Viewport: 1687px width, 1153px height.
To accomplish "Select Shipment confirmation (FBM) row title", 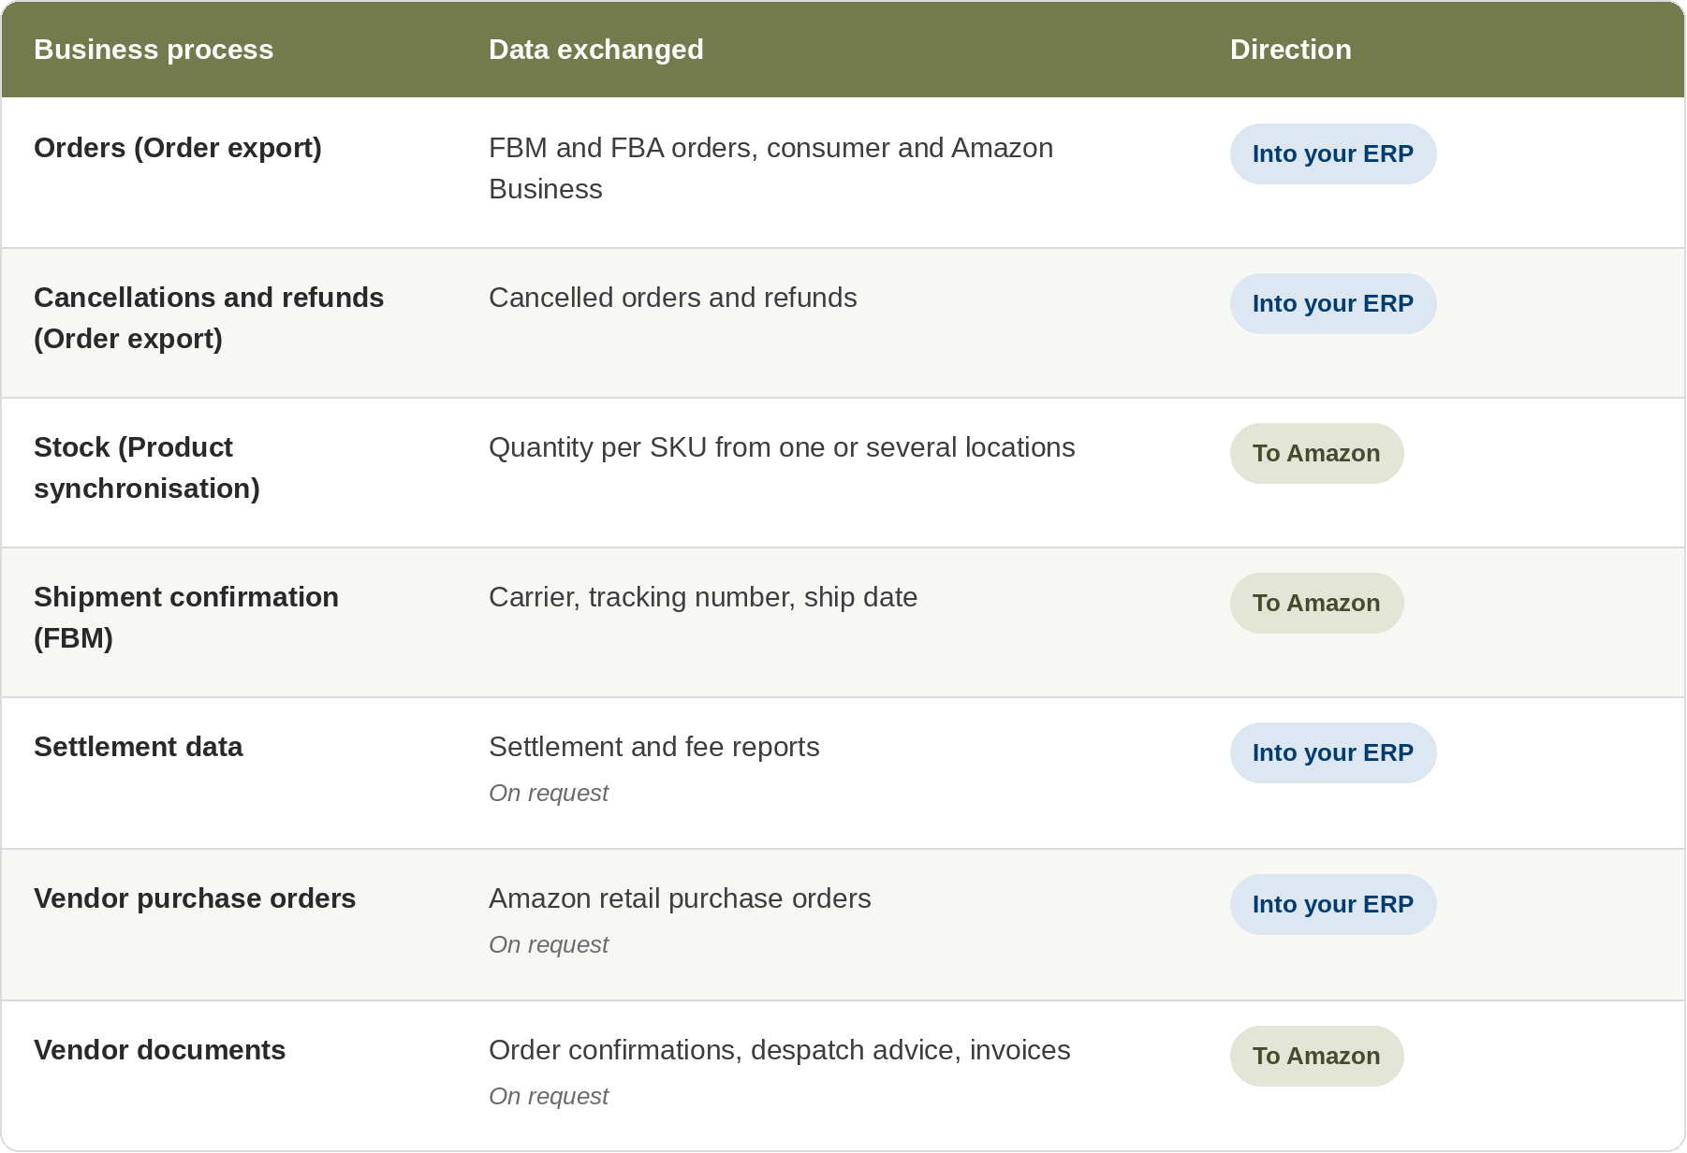I will [x=186, y=618].
